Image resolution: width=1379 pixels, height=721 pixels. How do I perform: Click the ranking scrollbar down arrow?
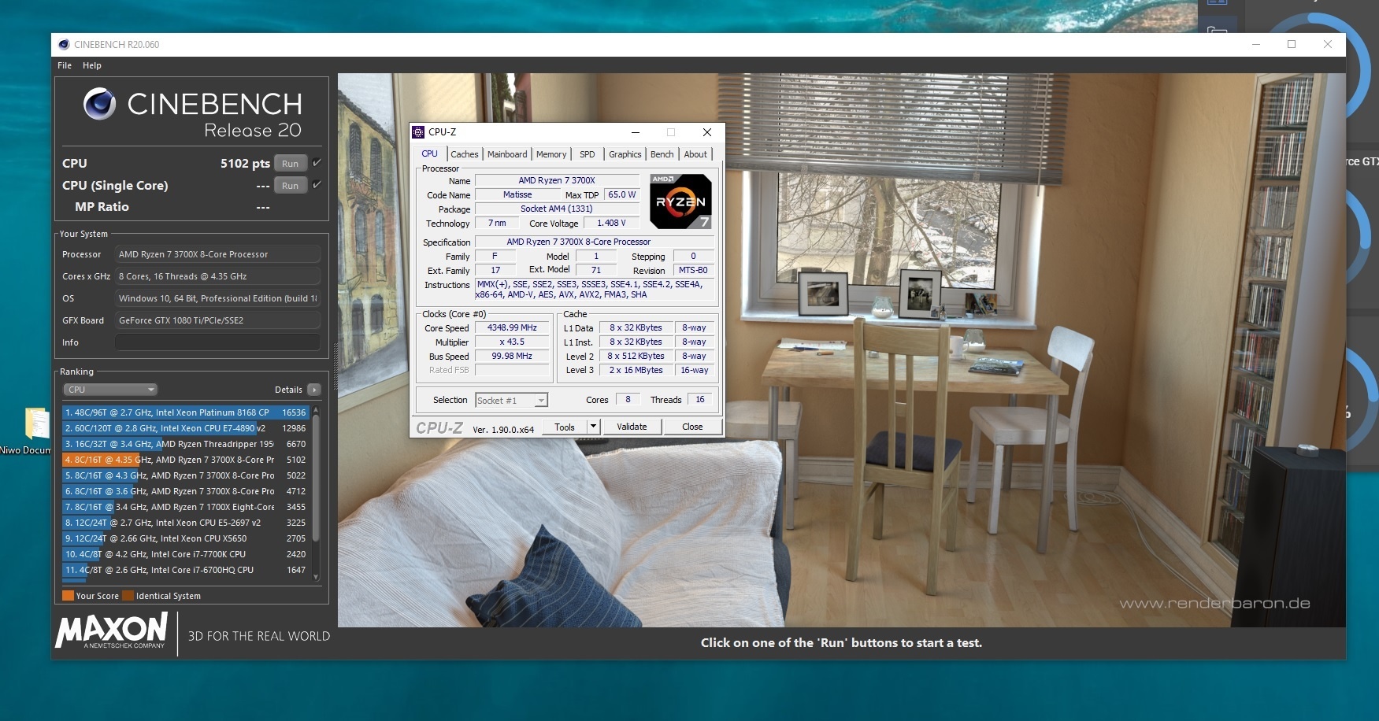point(317,577)
